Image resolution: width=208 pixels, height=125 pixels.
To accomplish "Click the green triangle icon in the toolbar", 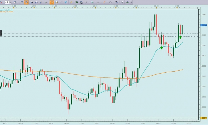I will pyautogui.click(x=127, y=2).
